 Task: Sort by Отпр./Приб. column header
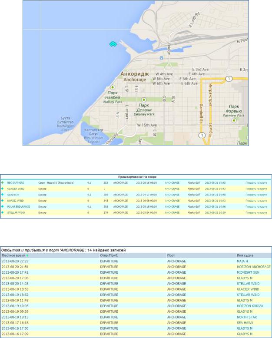point(109,255)
